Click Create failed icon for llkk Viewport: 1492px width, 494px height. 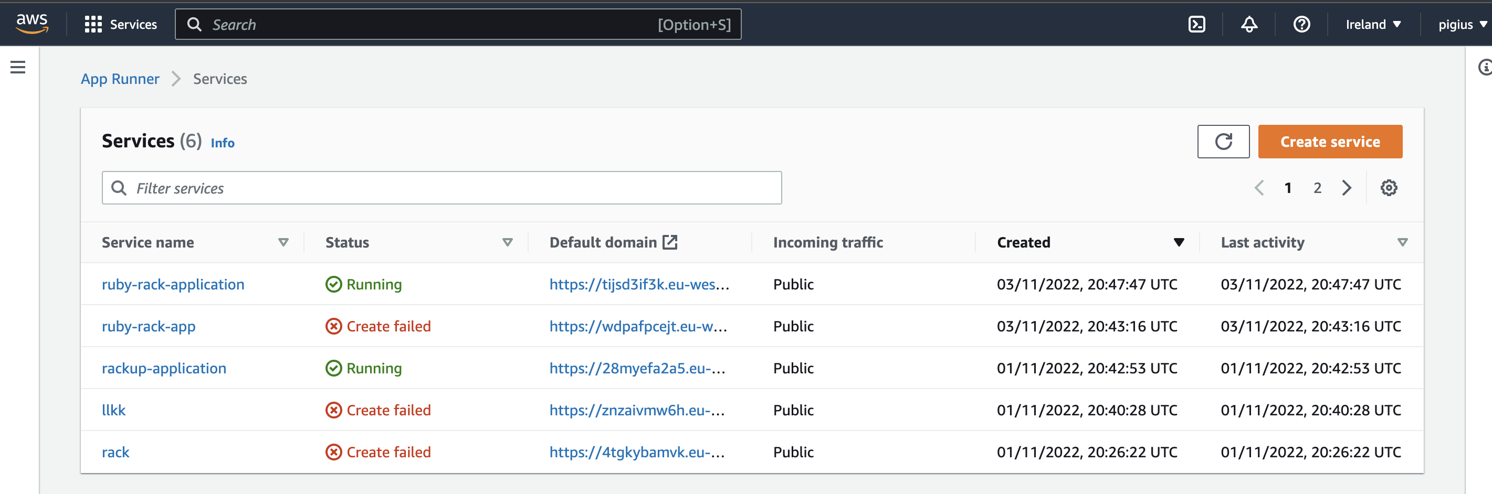pyautogui.click(x=333, y=411)
